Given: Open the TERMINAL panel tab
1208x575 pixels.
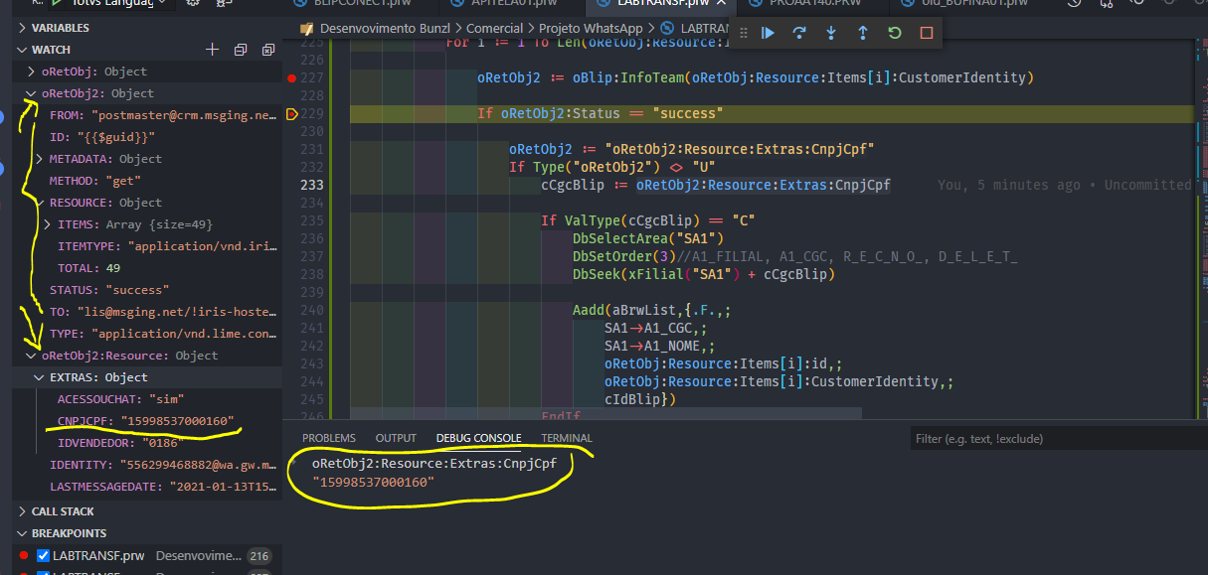Looking at the screenshot, I should tap(567, 438).
